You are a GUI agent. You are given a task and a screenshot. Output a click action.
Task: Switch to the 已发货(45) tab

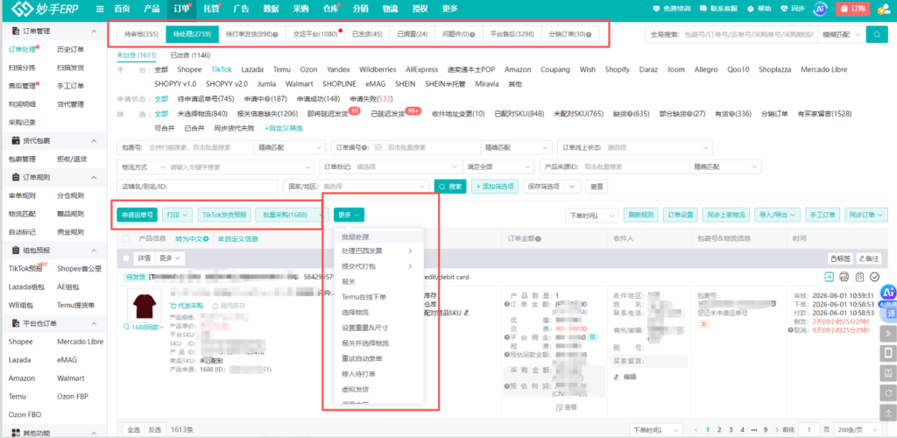pos(367,34)
